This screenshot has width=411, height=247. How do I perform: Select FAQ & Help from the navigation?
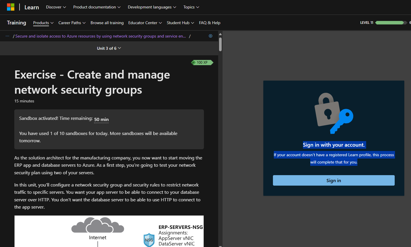coord(210,23)
